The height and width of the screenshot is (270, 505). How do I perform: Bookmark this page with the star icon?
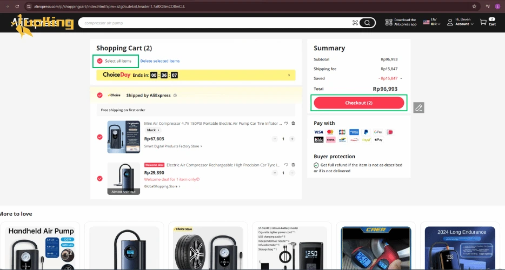(x=474, y=6)
